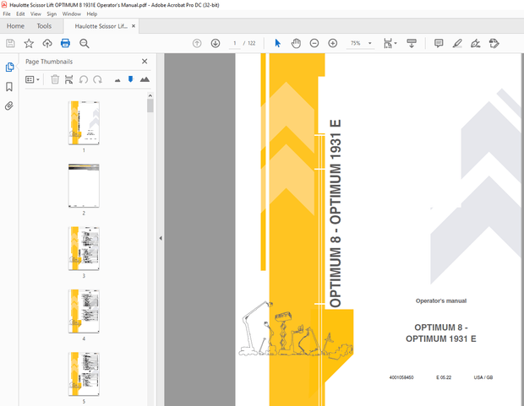Select page 1 thumbnail
Image resolution: width=524 pixels, height=406 pixels.
coord(84,123)
